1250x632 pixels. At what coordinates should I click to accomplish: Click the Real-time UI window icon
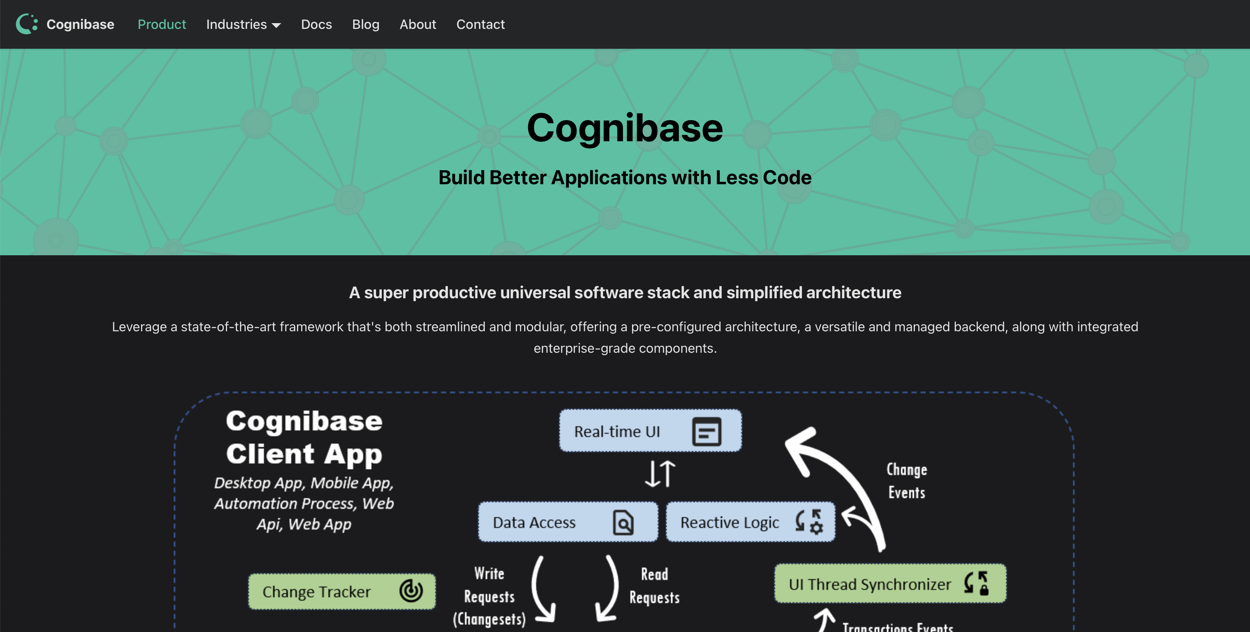tap(706, 431)
